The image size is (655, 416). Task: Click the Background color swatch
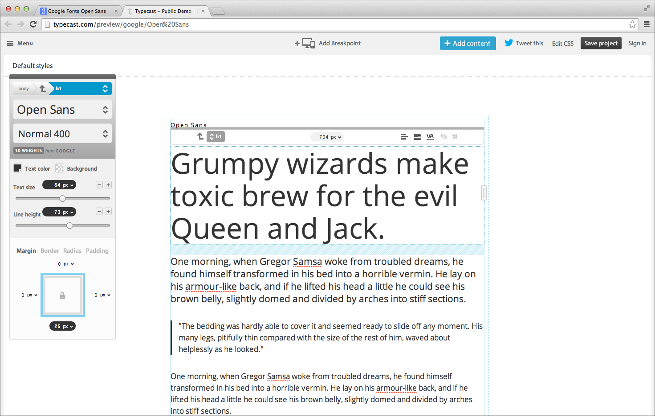[x=60, y=168]
